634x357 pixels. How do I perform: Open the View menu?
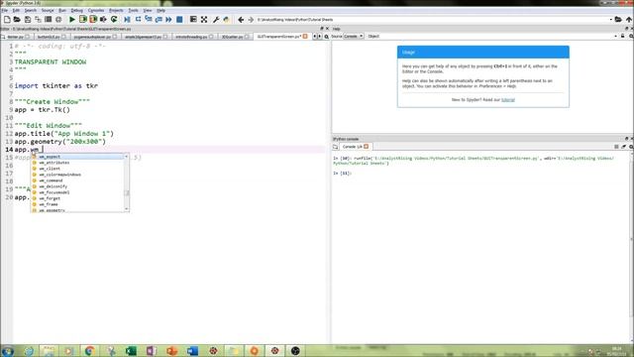(148, 10)
